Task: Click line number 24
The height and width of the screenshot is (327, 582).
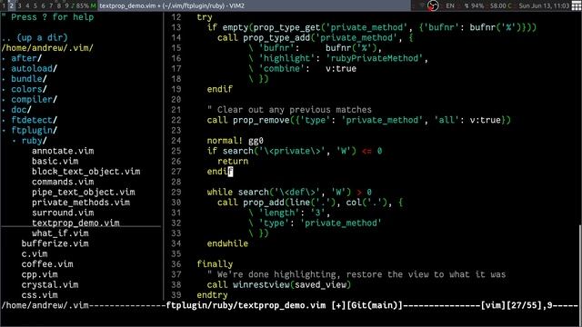Action: pyautogui.click(x=176, y=141)
